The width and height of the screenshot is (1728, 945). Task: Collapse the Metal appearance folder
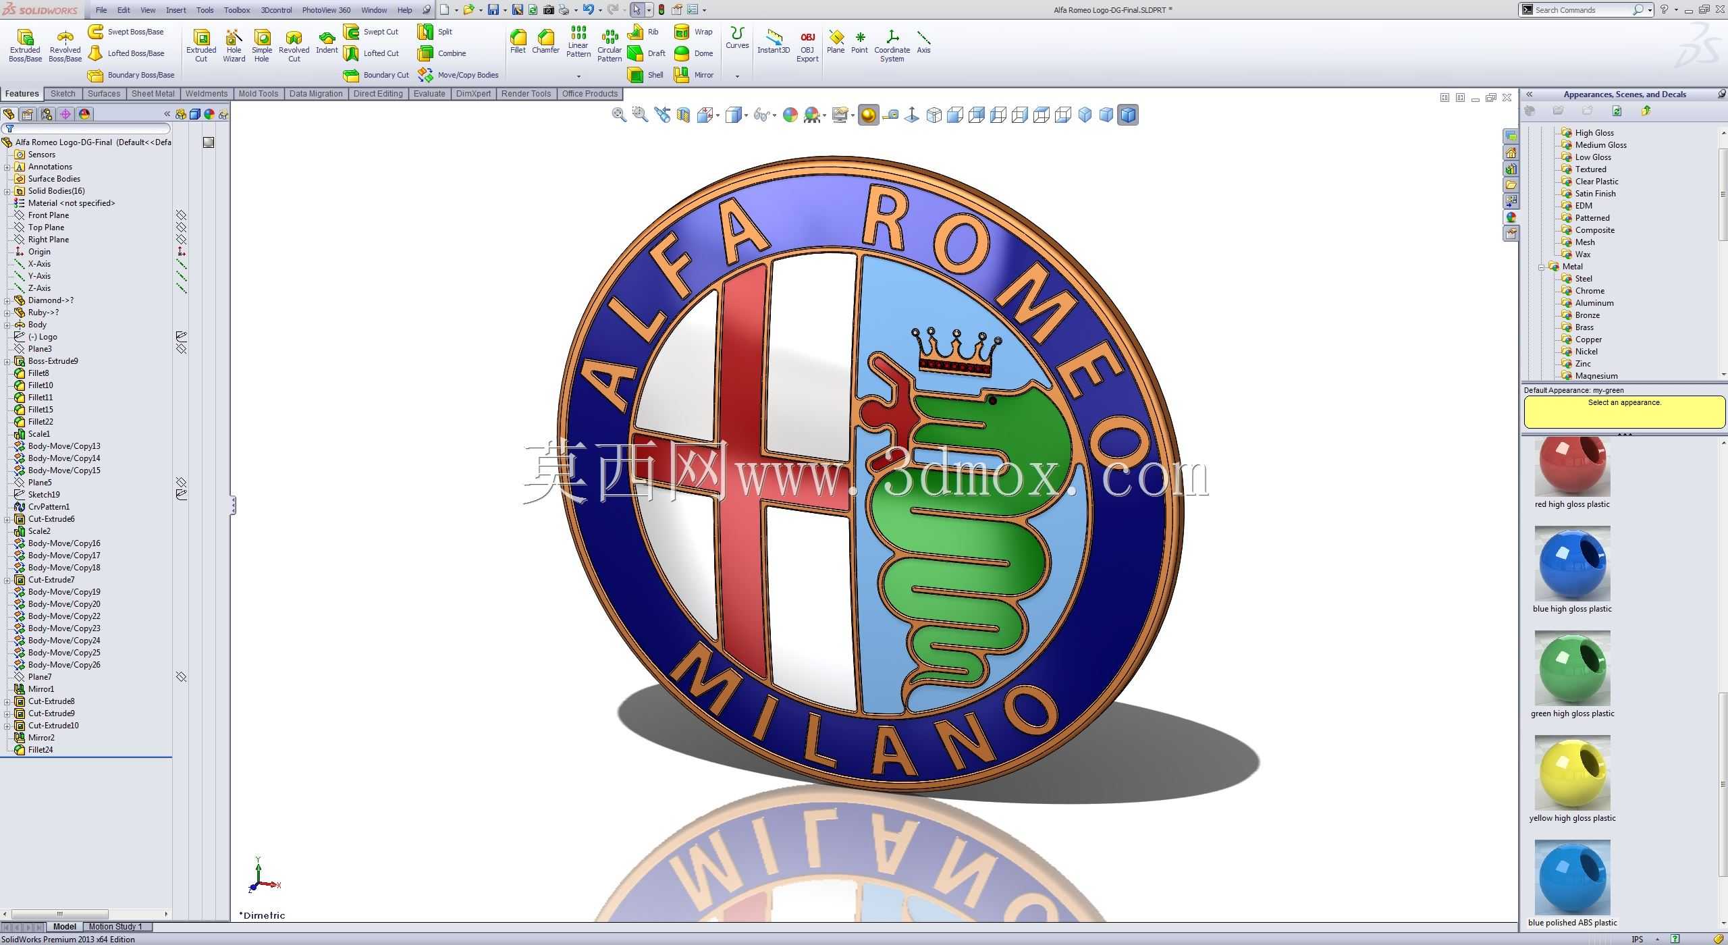(1541, 267)
